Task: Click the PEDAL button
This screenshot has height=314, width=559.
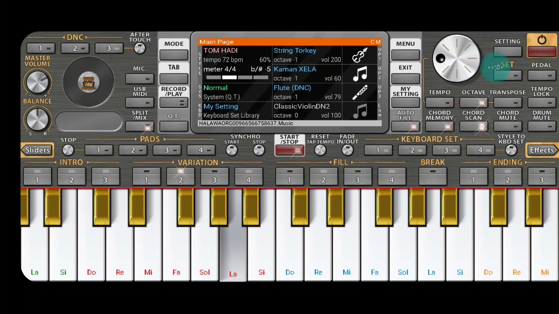Action: coord(542,75)
